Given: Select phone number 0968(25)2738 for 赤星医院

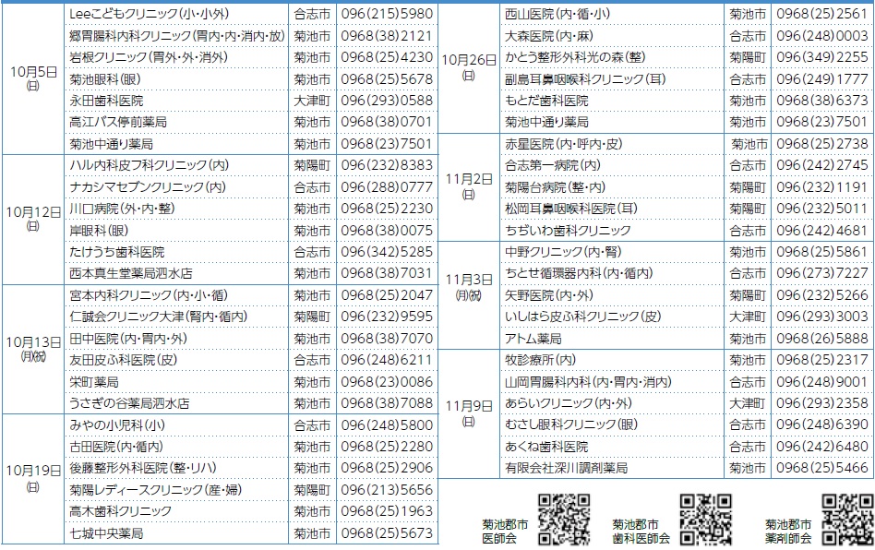Looking at the screenshot, I should tap(821, 144).
